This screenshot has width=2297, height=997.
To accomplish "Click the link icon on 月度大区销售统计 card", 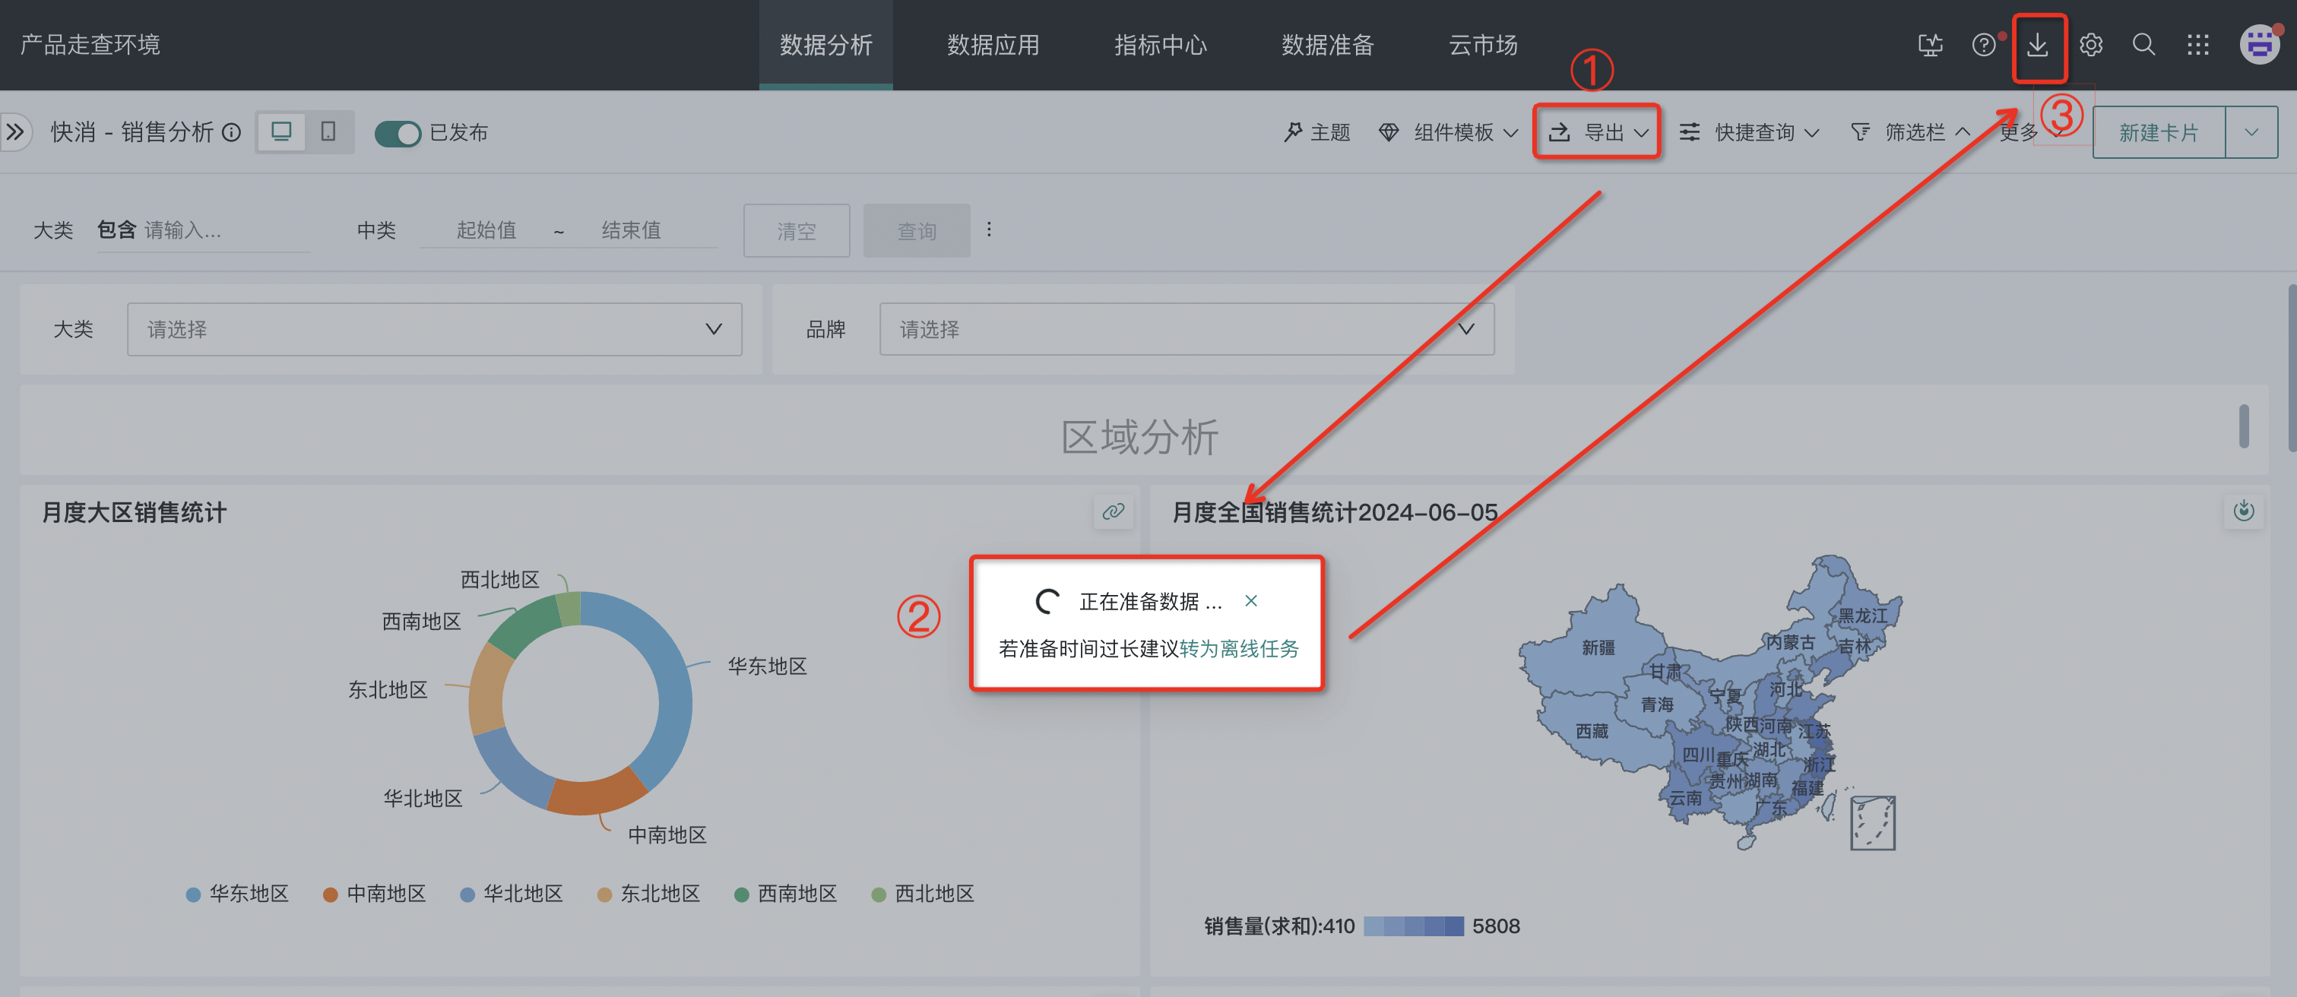I will [1113, 512].
